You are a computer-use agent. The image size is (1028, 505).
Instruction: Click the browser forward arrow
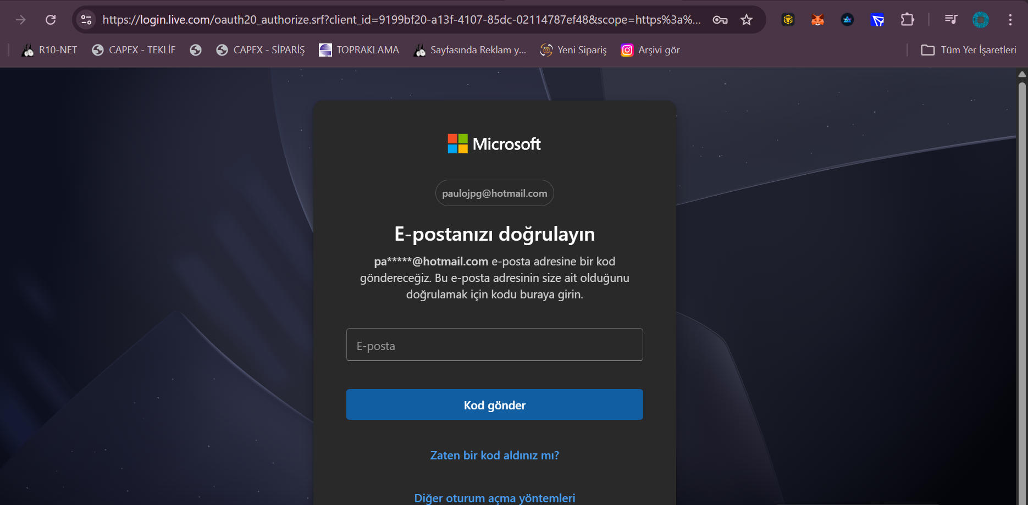coord(21,20)
